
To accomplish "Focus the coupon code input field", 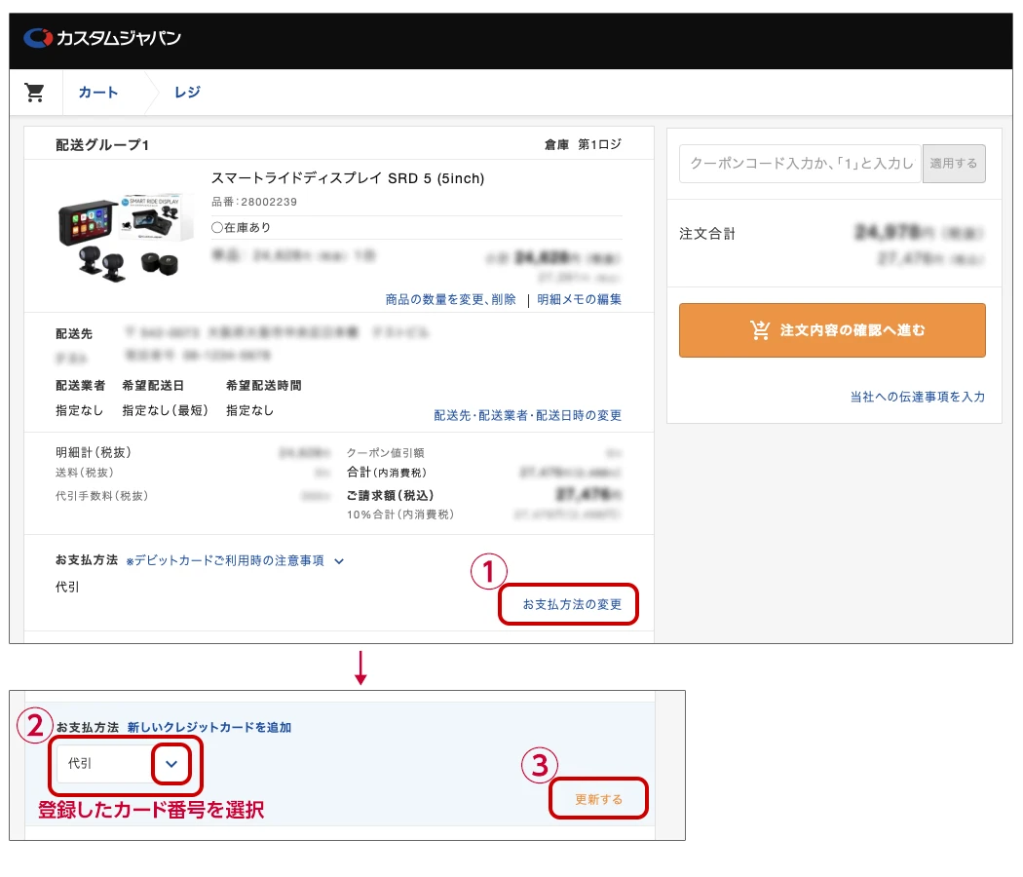I will click(800, 164).
